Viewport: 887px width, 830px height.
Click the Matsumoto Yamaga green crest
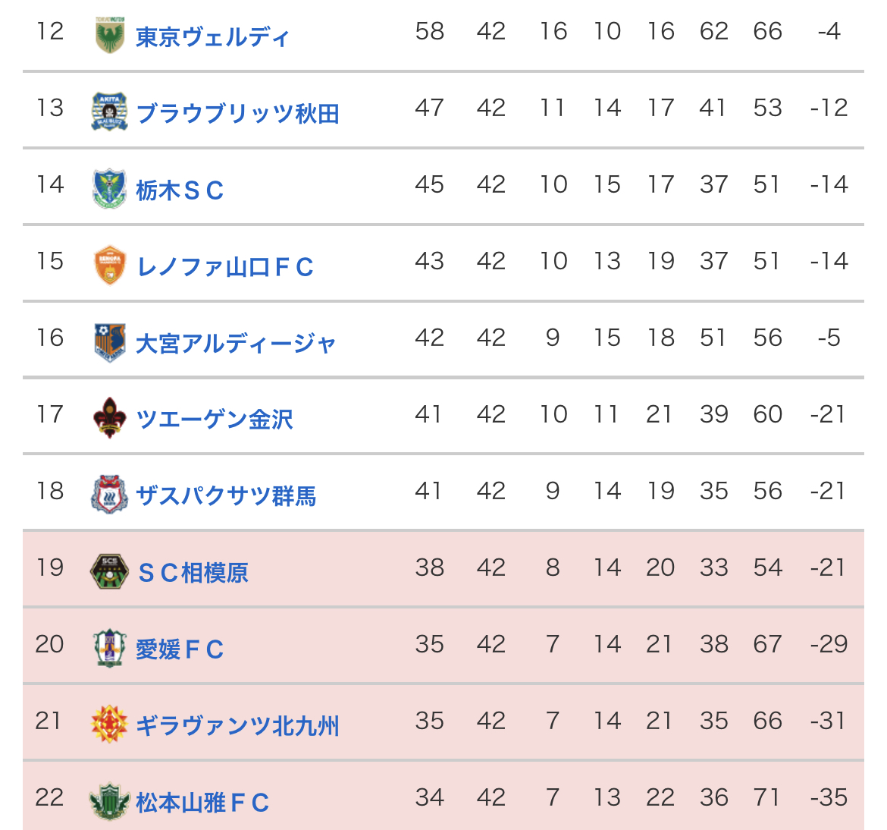coord(110,802)
